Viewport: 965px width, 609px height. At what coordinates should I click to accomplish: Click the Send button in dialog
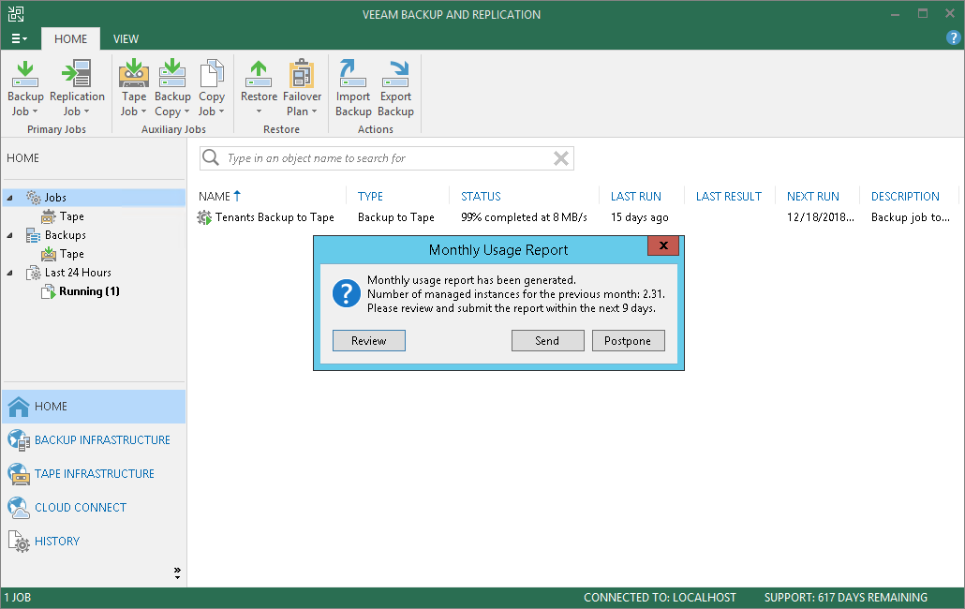547,341
